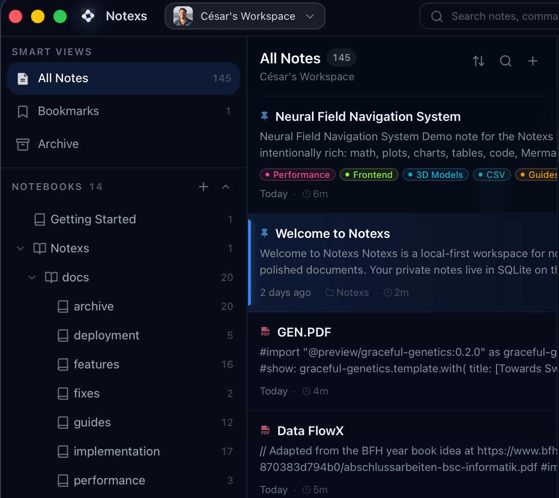Select the docs notebook
Viewport: 559px width, 498px height.
point(124,278)
